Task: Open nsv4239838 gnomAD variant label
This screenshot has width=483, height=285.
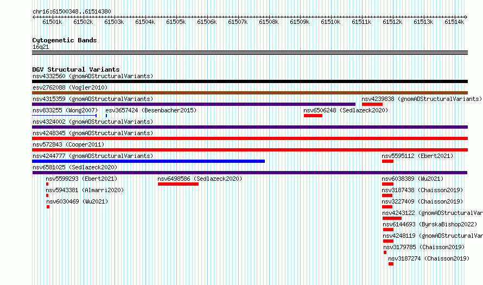Action: click(x=422, y=99)
